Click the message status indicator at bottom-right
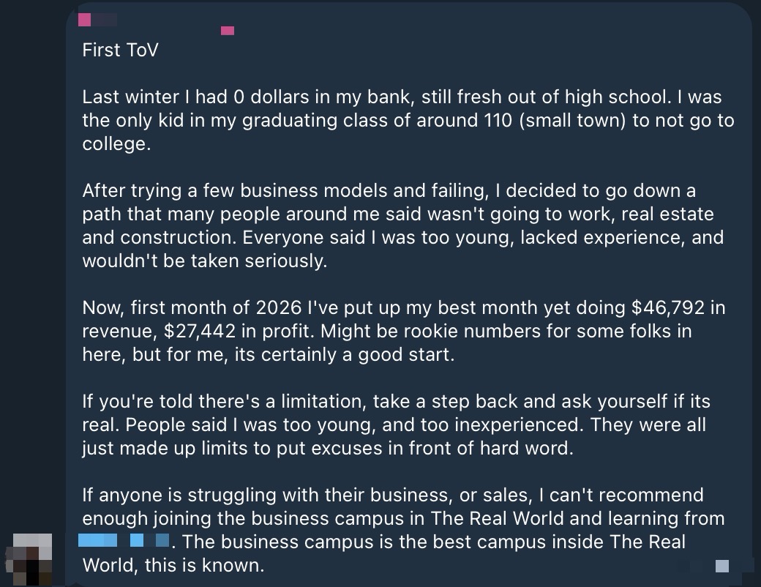Viewport: 761px width, 587px height. tap(721, 566)
